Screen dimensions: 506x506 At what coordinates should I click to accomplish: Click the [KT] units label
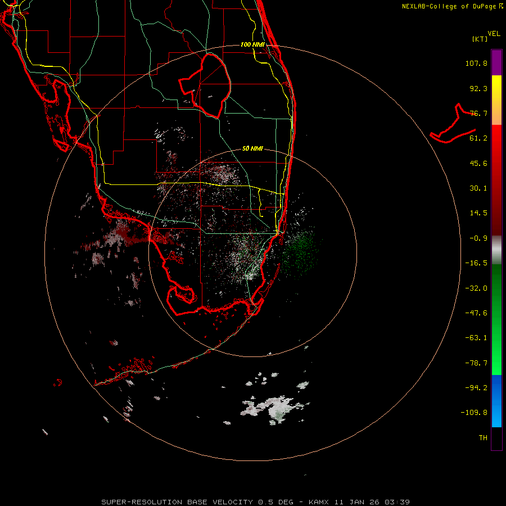click(480, 39)
